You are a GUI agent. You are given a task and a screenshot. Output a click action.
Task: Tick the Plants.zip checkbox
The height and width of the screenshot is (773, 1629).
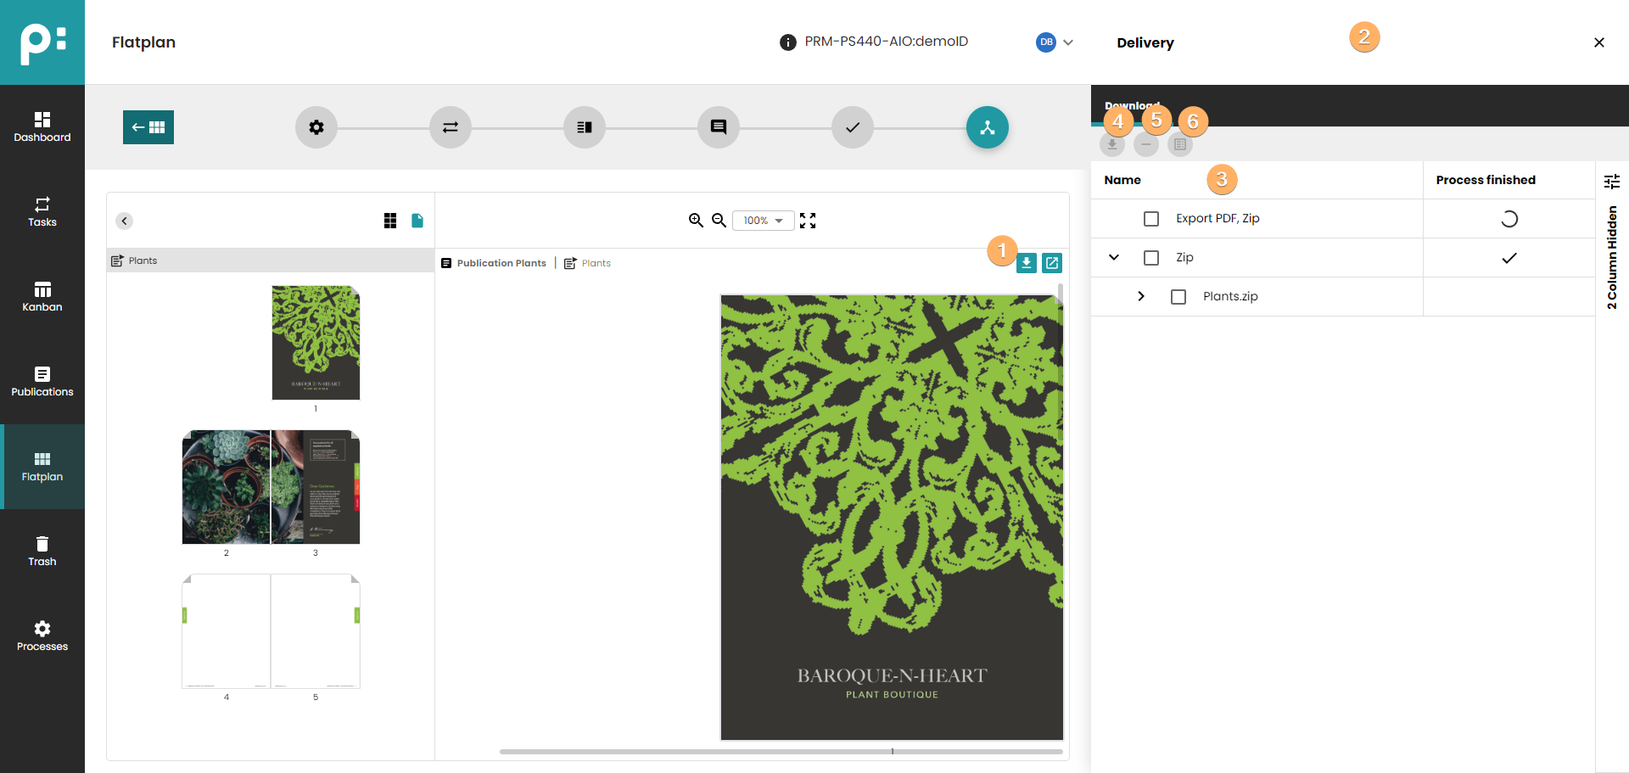click(x=1178, y=297)
